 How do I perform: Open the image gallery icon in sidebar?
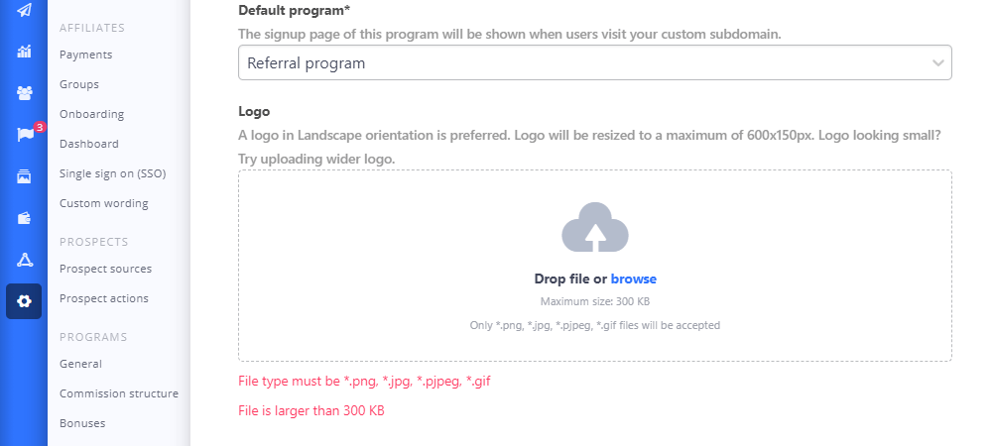tap(24, 176)
